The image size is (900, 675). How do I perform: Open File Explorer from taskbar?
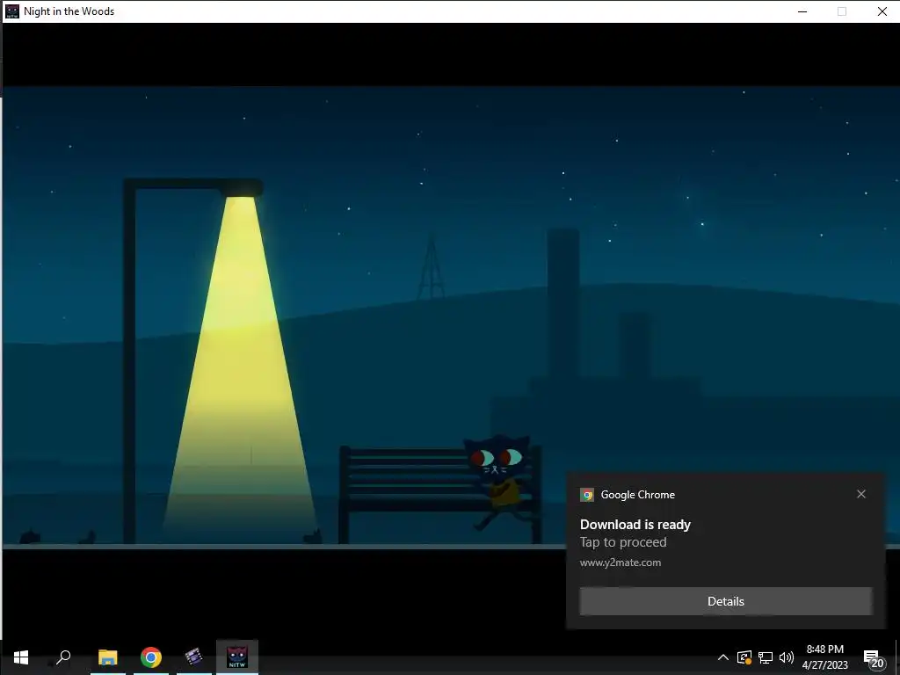(107, 657)
